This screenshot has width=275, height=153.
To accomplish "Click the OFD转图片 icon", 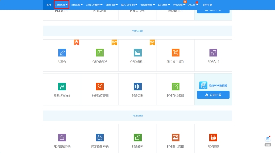I will coord(137,53).
